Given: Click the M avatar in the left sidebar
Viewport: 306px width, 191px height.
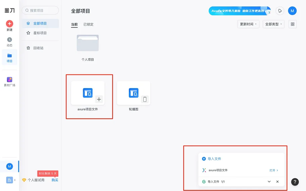Looking at the screenshot, I should coord(9,167).
